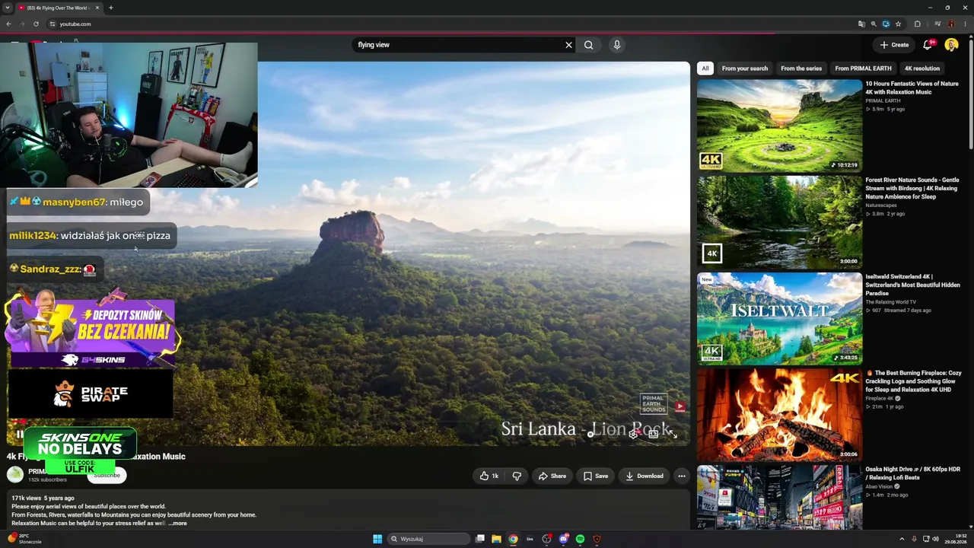
Task: Select the From PRIMAL EARTH chip
Action: pos(863,68)
